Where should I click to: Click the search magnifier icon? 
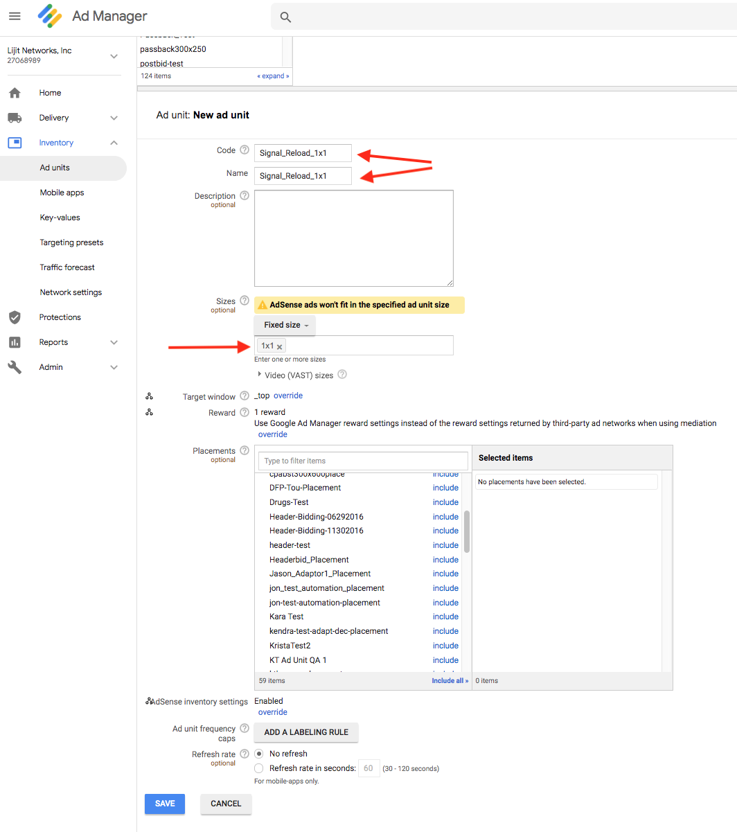(x=285, y=16)
